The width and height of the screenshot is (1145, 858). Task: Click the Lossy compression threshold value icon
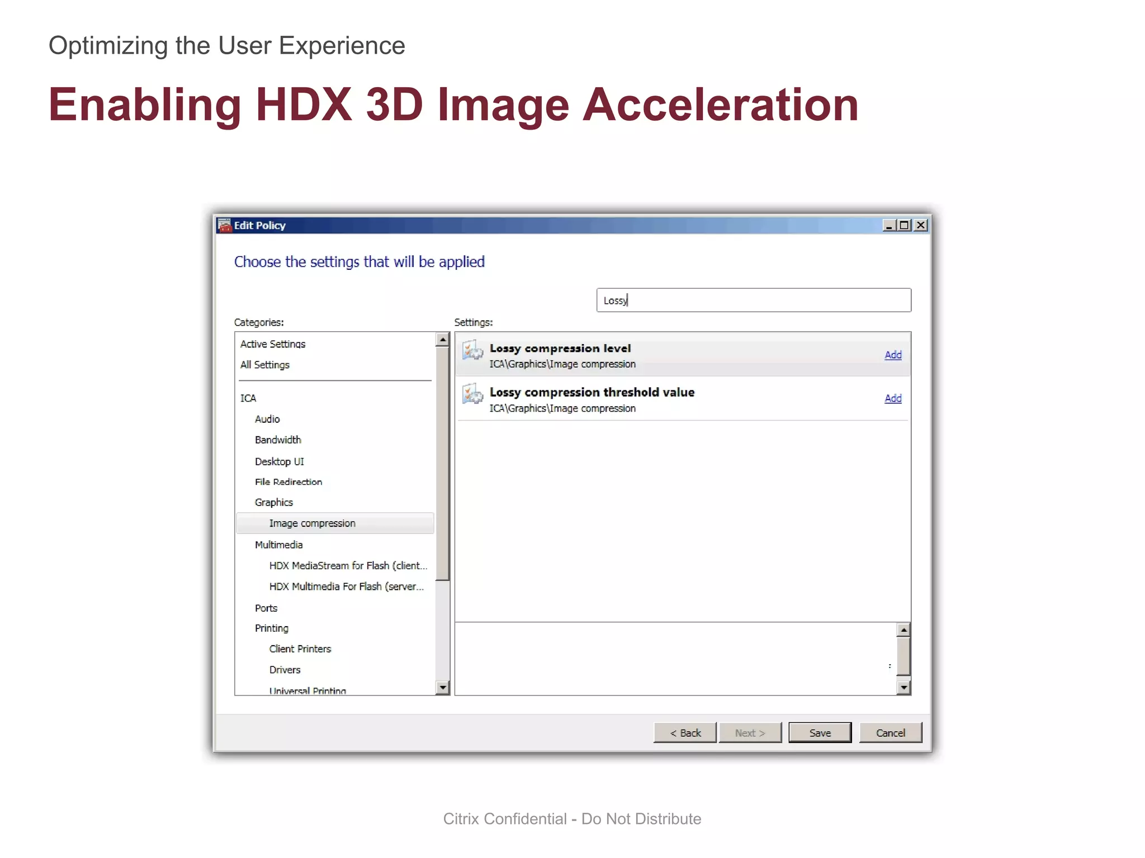472,394
